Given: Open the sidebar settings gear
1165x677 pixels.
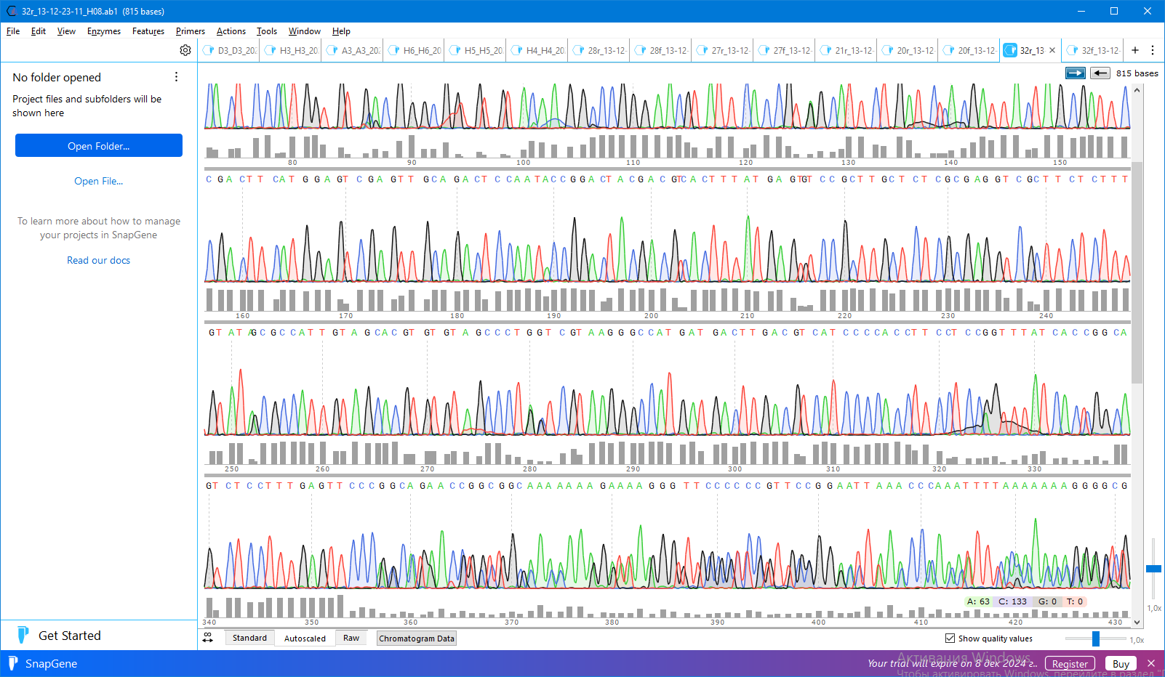Looking at the screenshot, I should (185, 50).
